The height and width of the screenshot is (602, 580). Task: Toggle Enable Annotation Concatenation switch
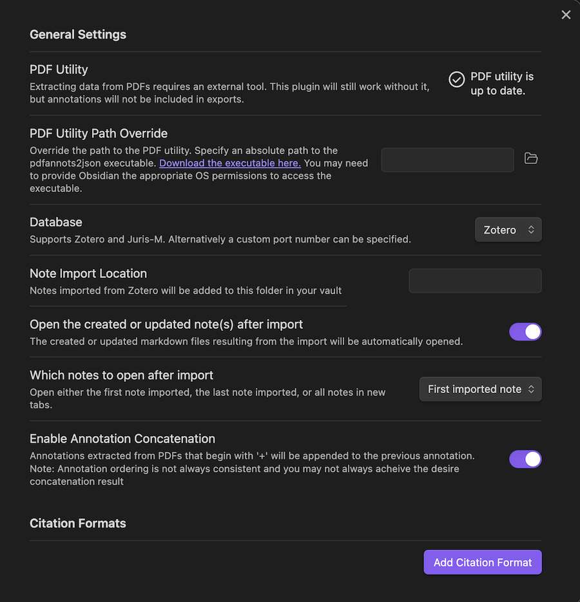pos(525,459)
